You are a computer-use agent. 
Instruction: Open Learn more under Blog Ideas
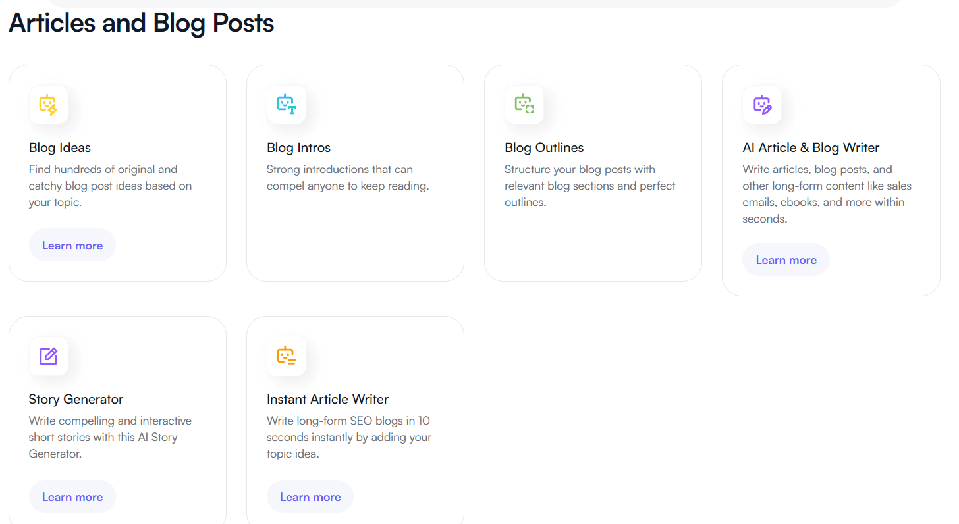[x=72, y=246]
